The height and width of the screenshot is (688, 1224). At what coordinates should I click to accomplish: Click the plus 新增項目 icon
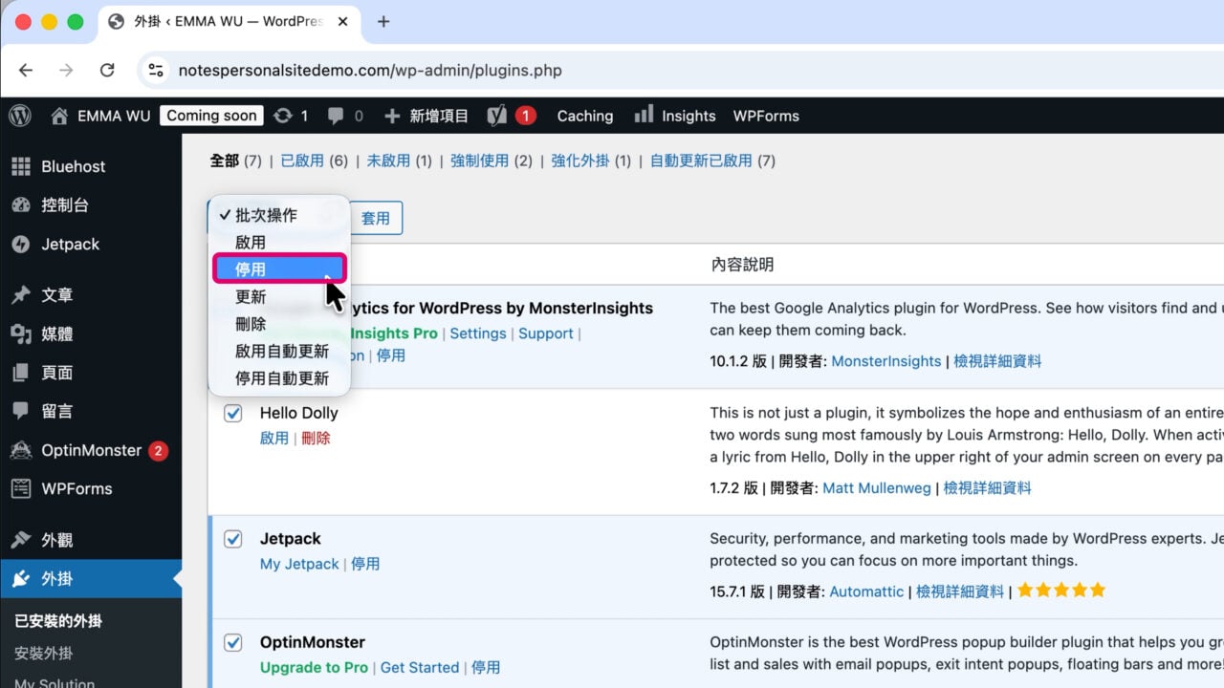392,116
